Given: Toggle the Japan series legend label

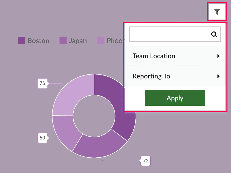Looking at the screenshot, I should point(78,41).
